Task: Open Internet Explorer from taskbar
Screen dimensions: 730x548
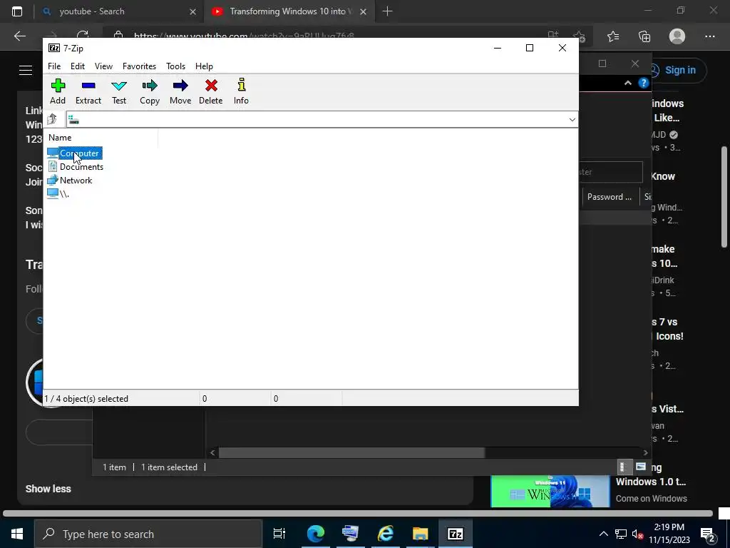Action: [386, 534]
